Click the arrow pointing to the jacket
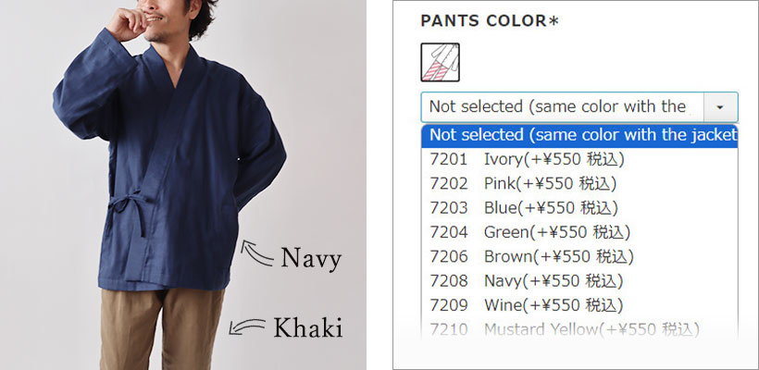This screenshot has height=370, width=759. coord(255,252)
